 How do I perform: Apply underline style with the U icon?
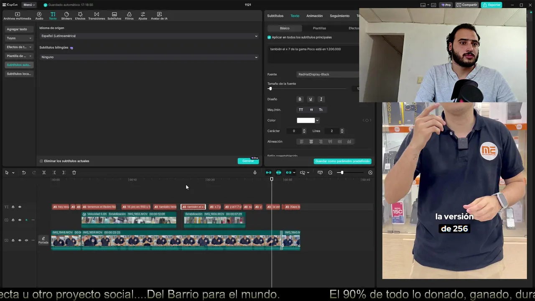[x=310, y=99]
